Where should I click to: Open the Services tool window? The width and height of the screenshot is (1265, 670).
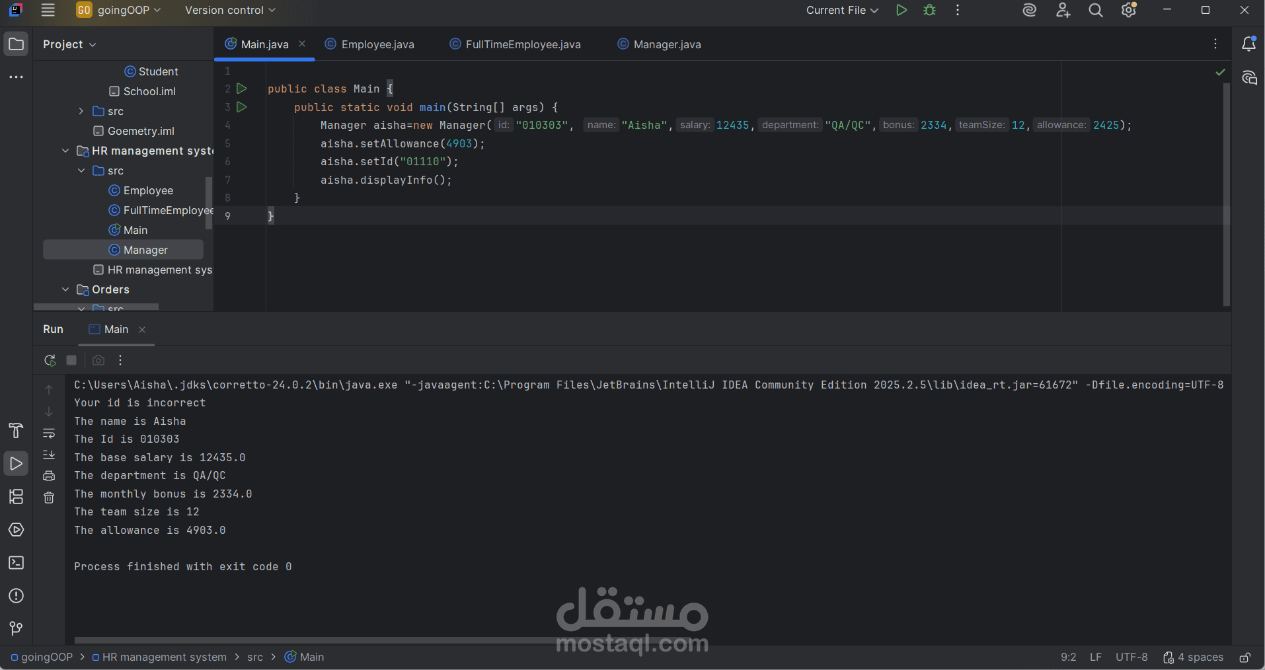tap(16, 530)
